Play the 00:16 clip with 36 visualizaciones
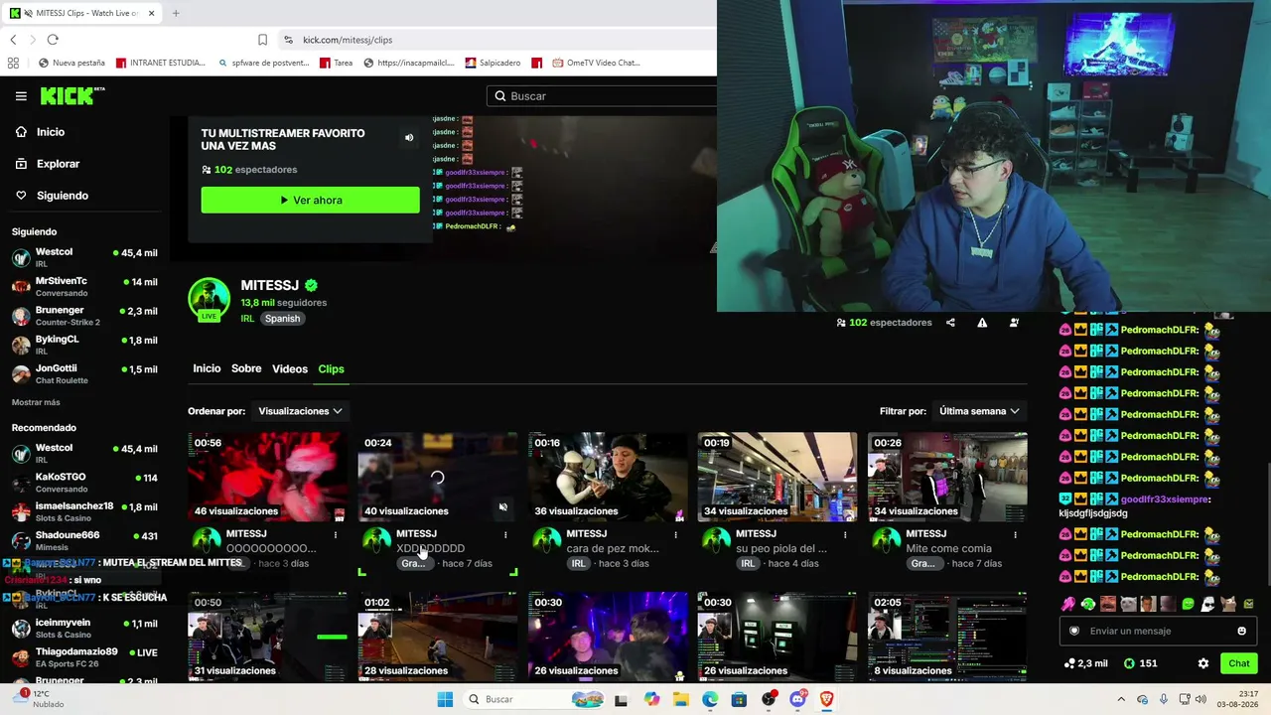1271x715 pixels. [x=607, y=477]
